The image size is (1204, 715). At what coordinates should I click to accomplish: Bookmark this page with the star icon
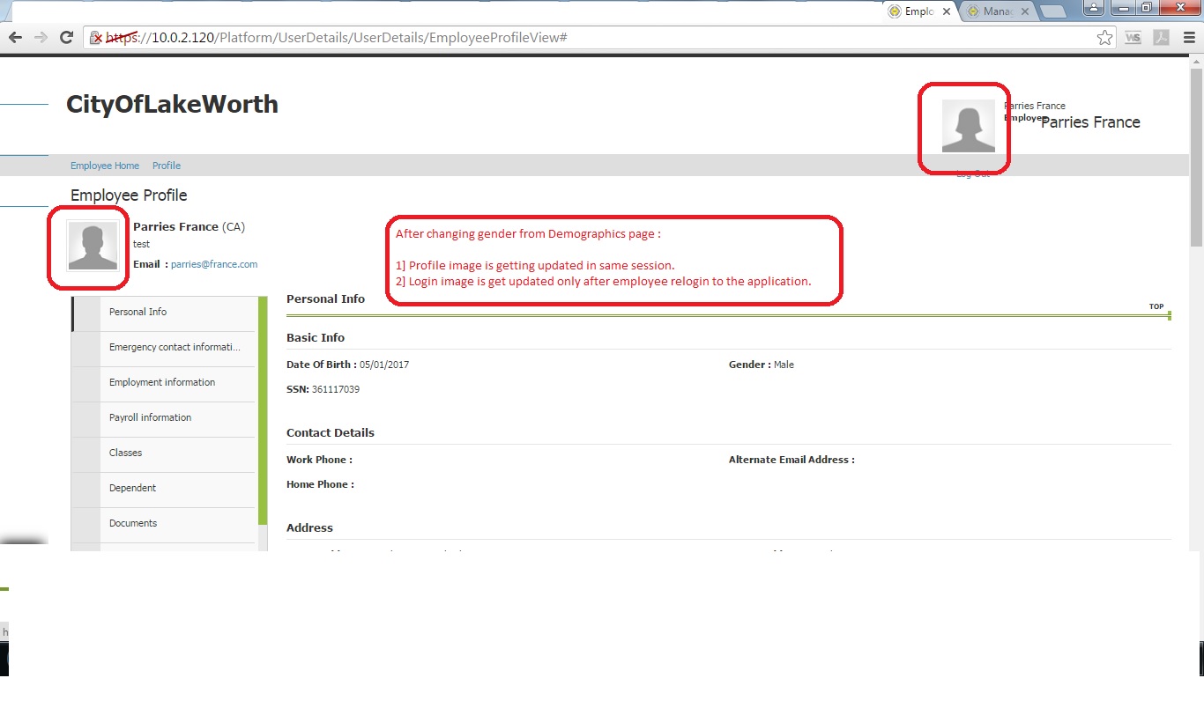pyautogui.click(x=1104, y=37)
